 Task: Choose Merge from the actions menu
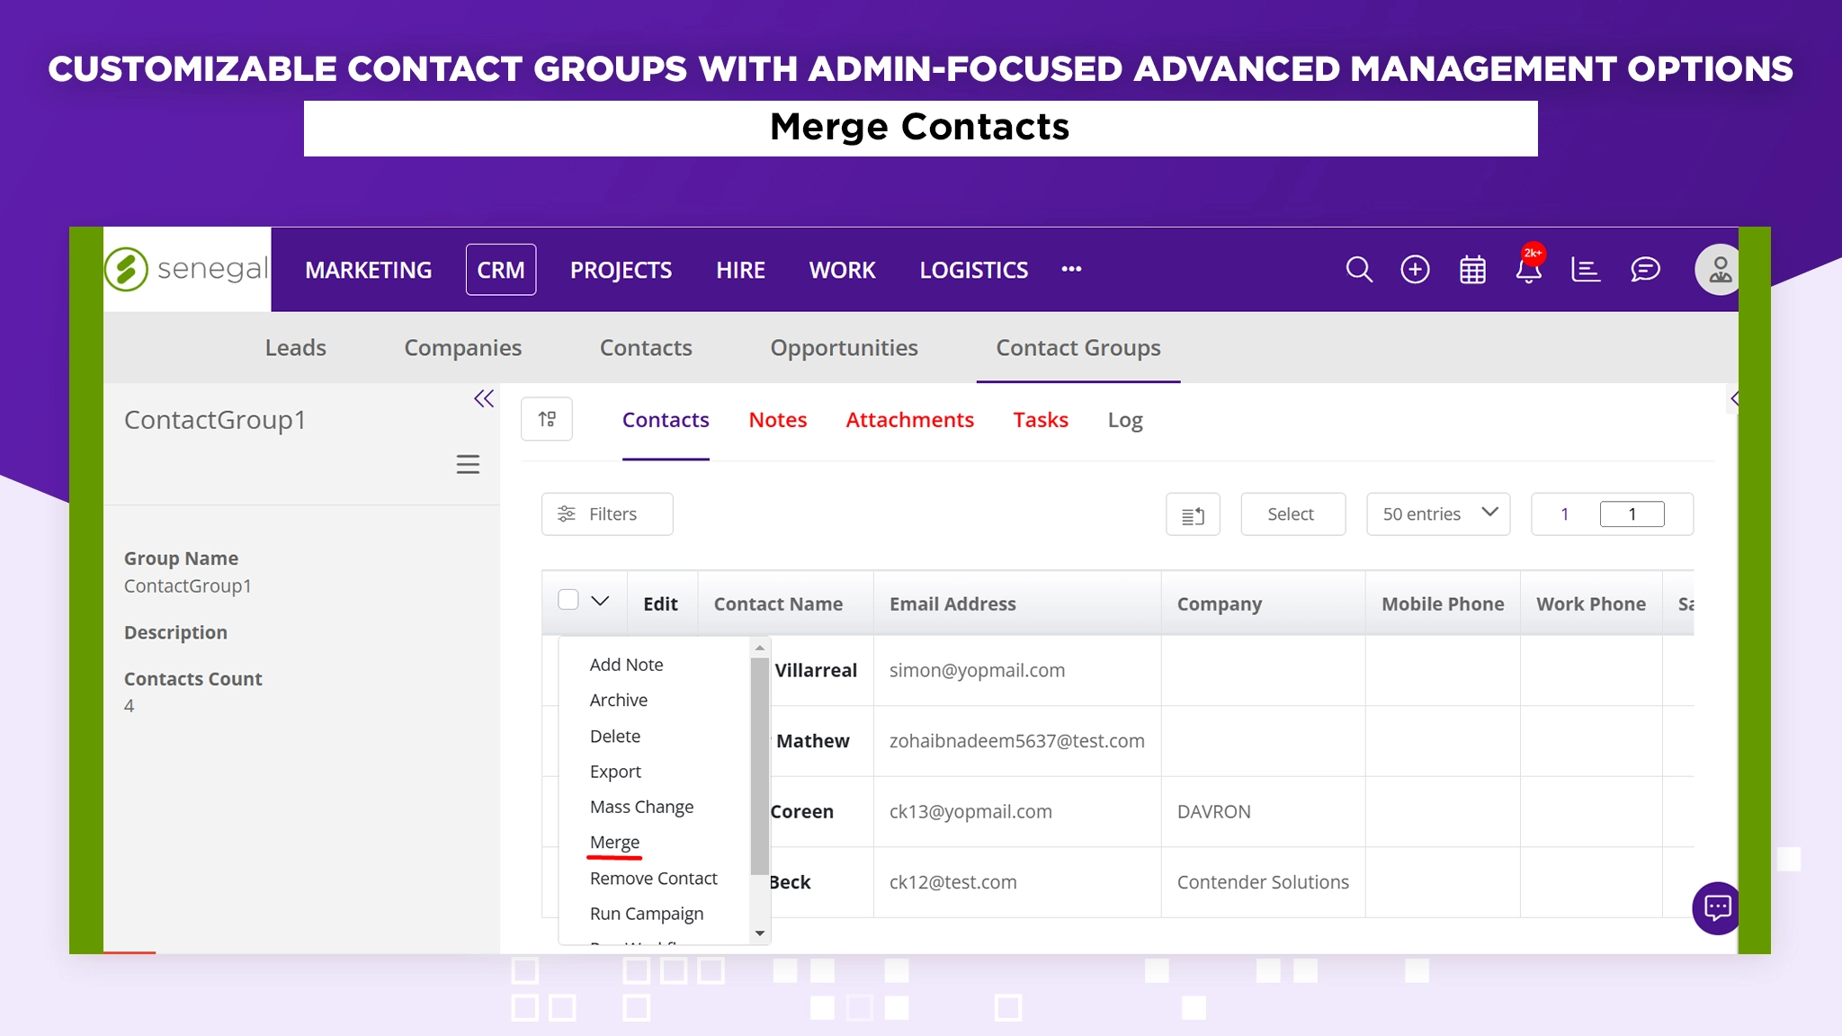click(x=615, y=843)
